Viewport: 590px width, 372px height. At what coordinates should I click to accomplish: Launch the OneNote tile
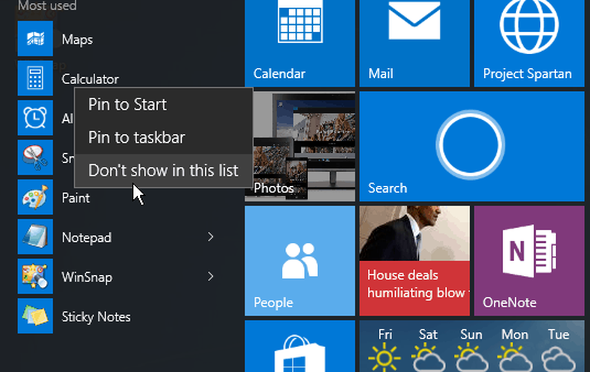[x=529, y=261]
